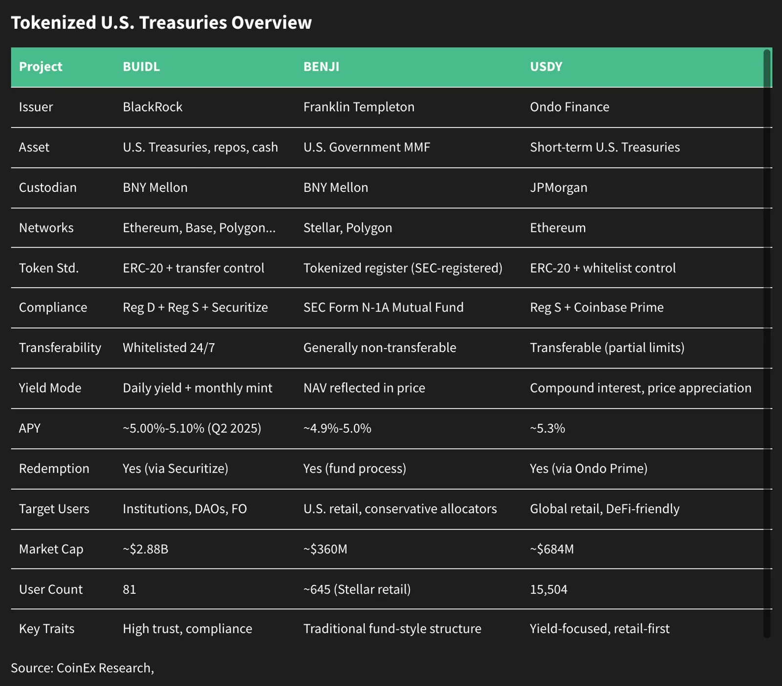Click the Generally non-transferable cell
The width and height of the screenshot is (782, 686).
point(380,348)
